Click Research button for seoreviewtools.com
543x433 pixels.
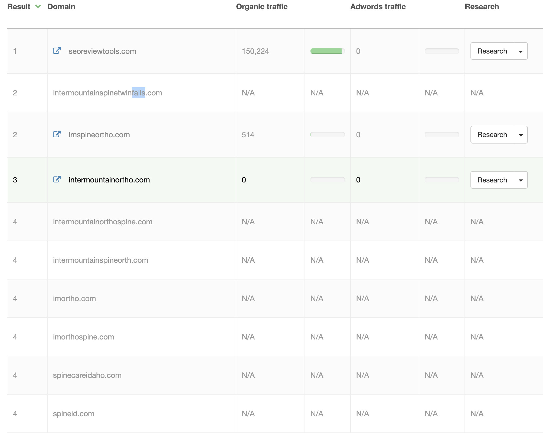coord(492,51)
